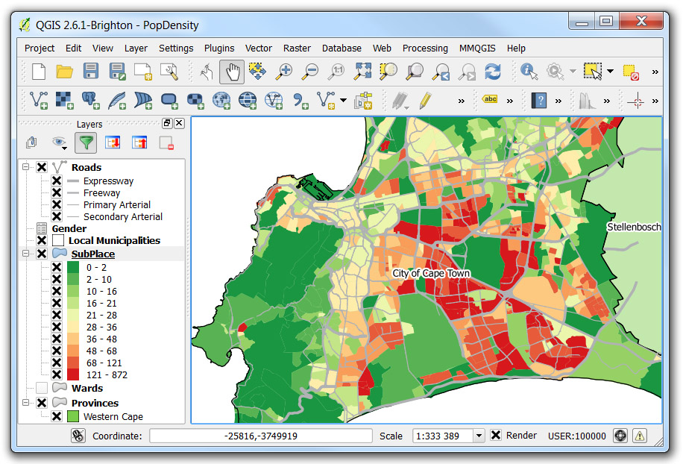Click Add Vector Layer icon

click(x=38, y=100)
